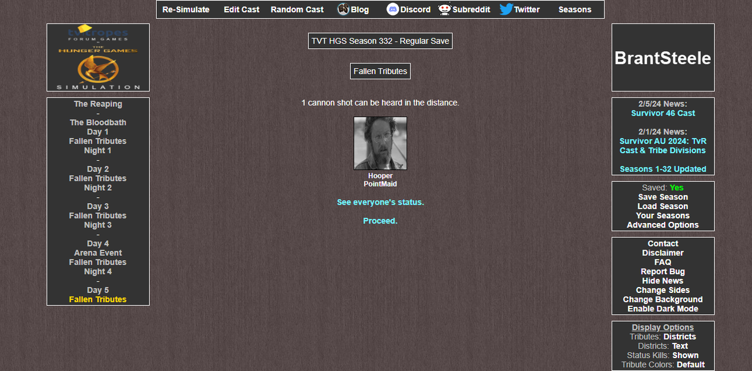
Task: Open the Seasons menu item
Action: coord(575,9)
